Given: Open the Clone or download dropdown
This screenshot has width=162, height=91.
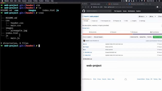Looking at the screenshot, I should click(157, 37).
